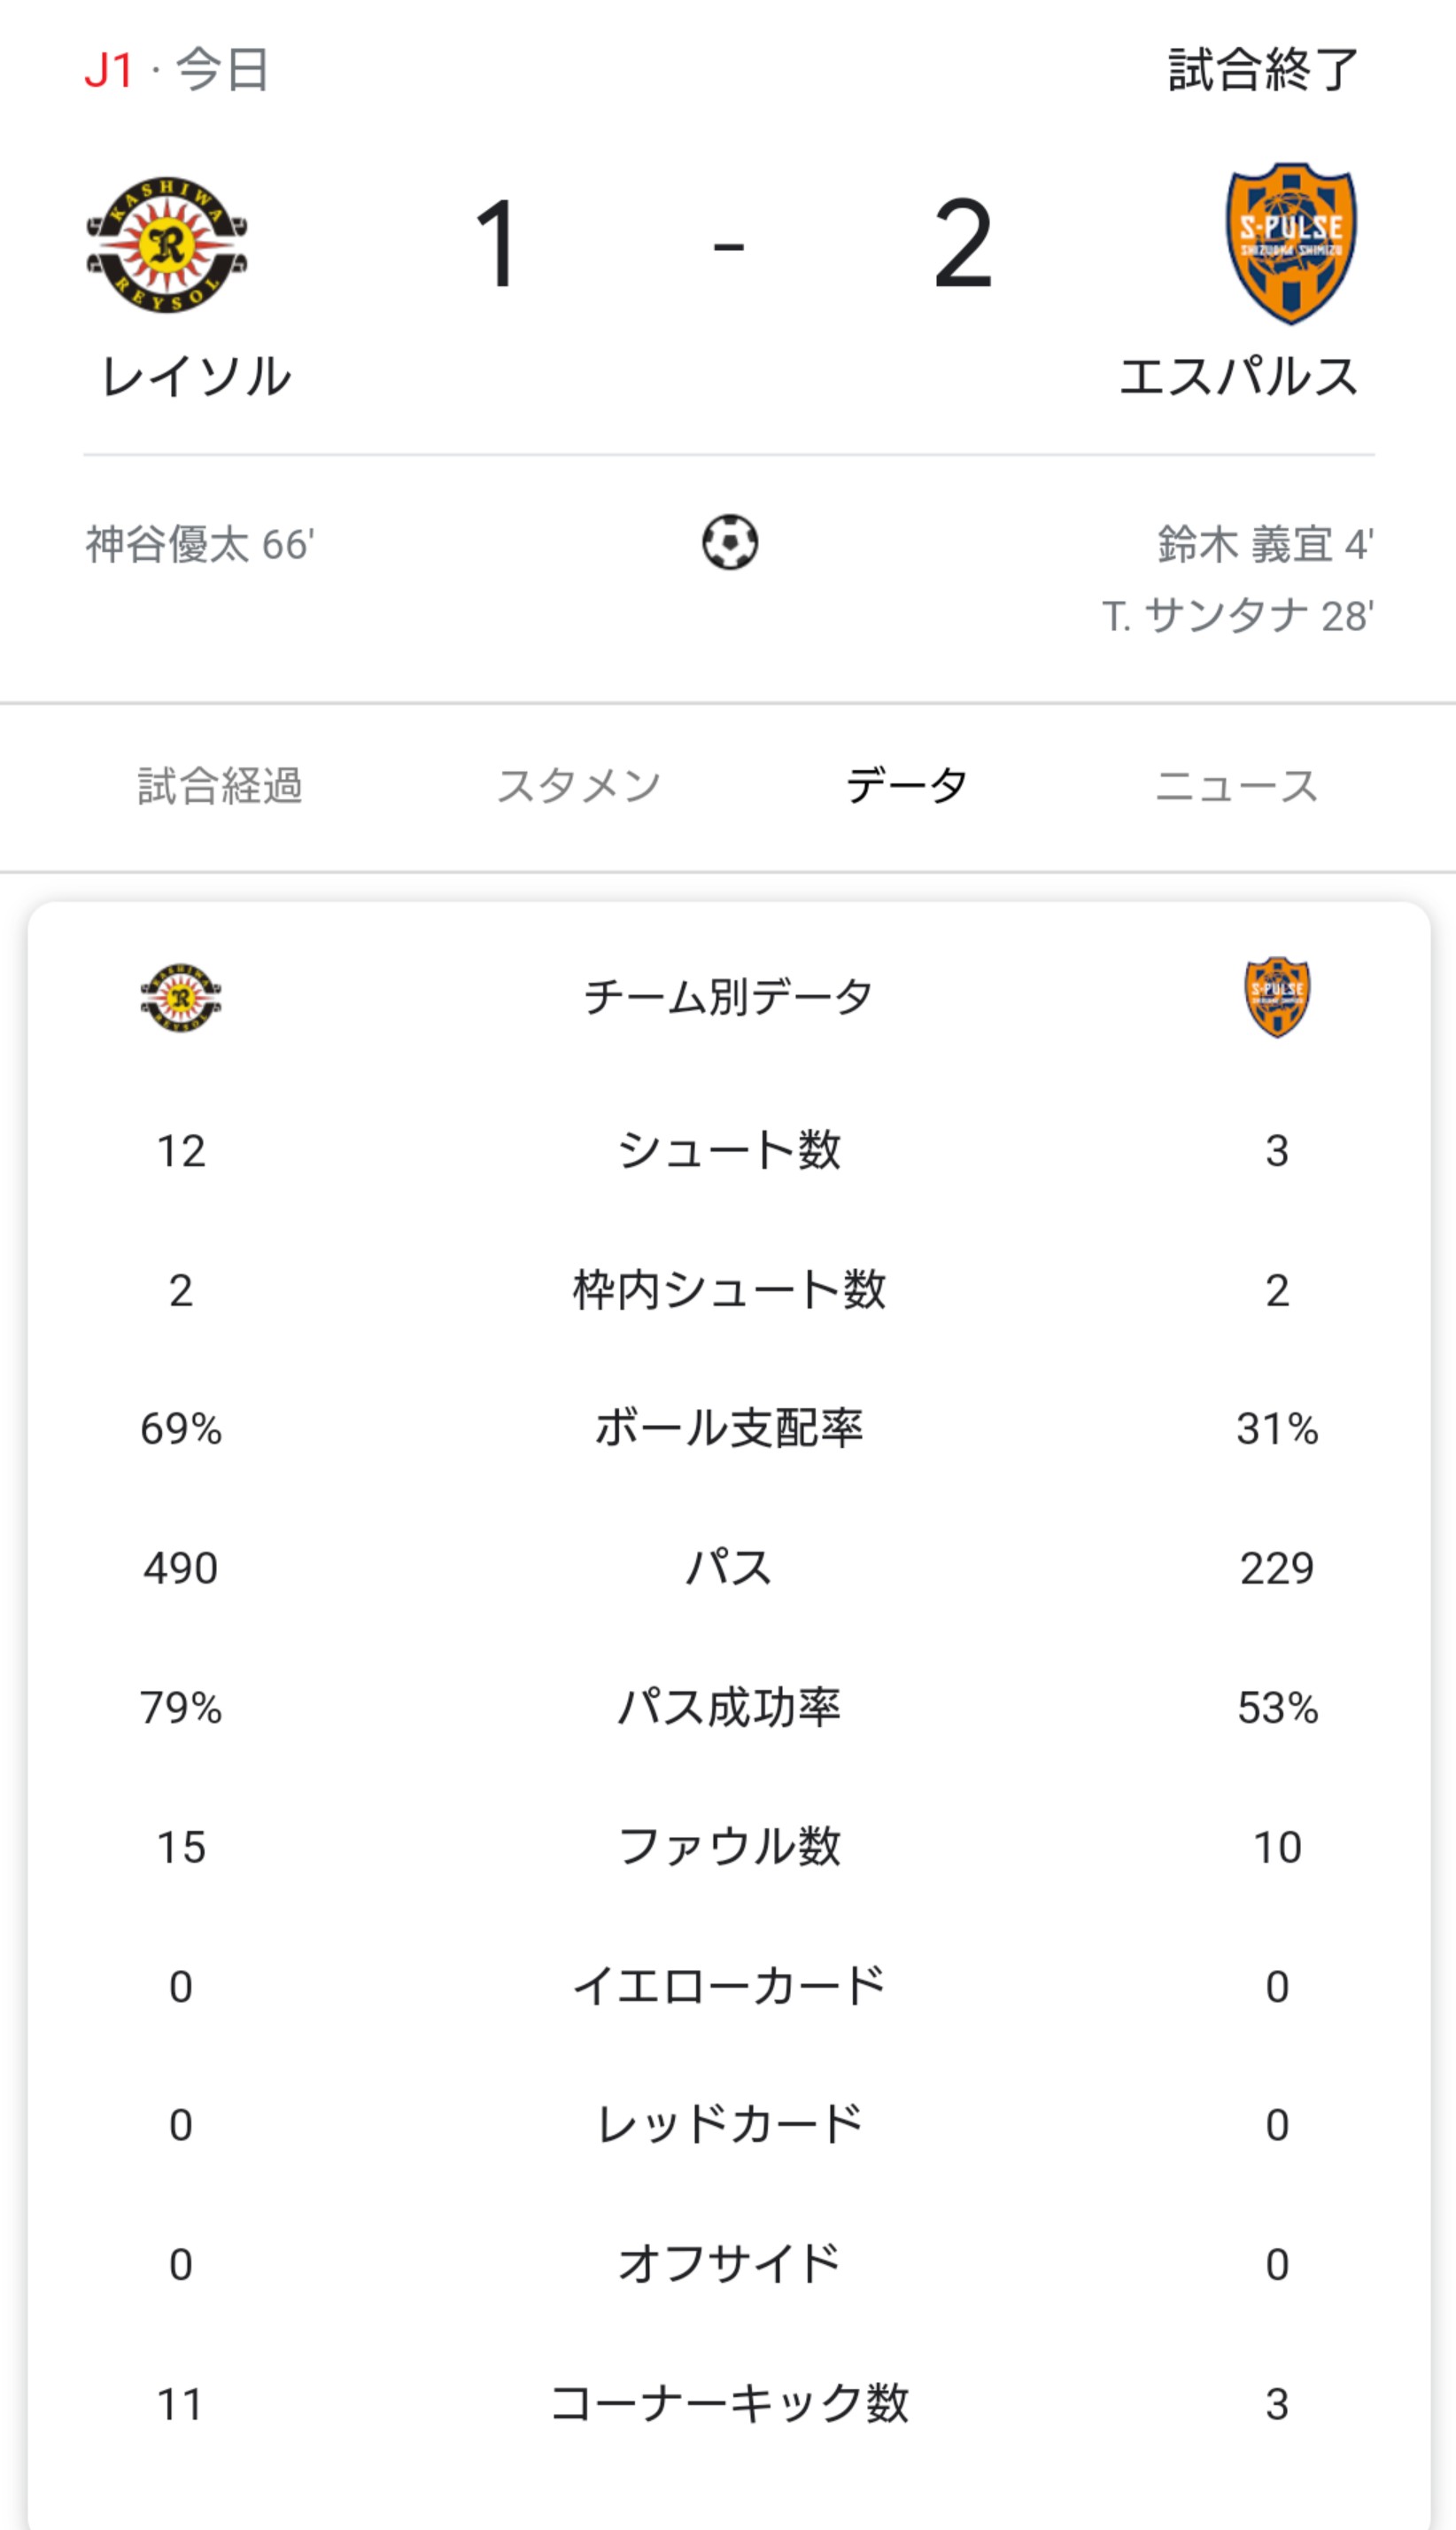Click the J1 league link
The height and width of the screenshot is (2530, 1456).
pos(109,70)
